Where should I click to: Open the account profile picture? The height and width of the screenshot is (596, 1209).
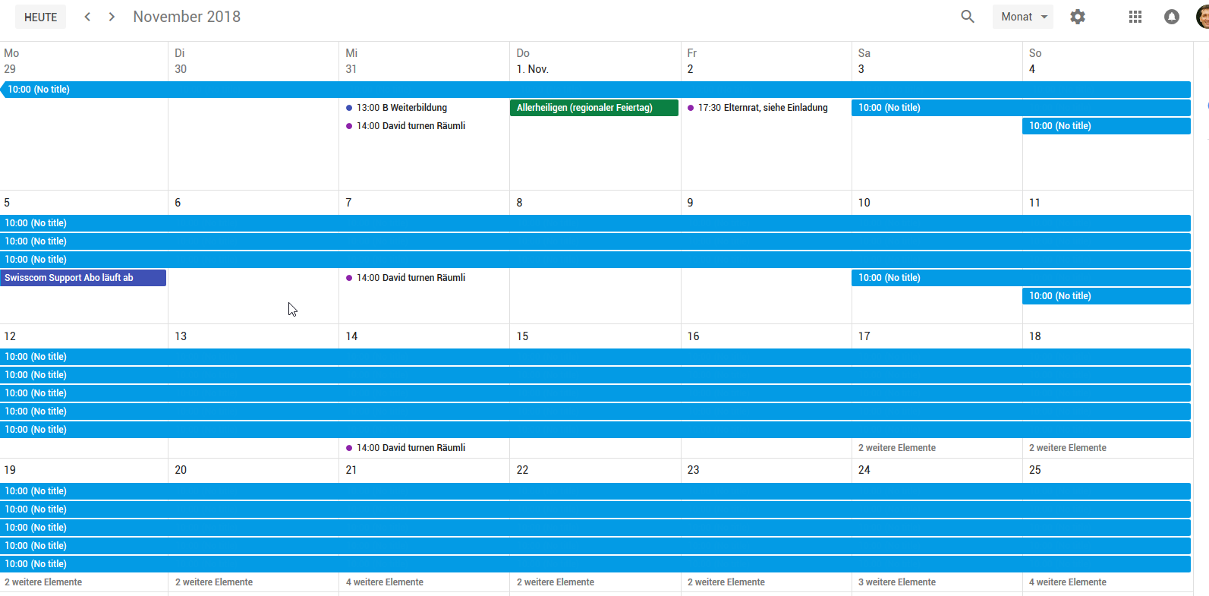(1202, 17)
